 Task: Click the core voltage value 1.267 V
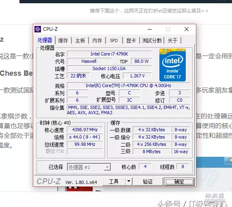(137, 76)
